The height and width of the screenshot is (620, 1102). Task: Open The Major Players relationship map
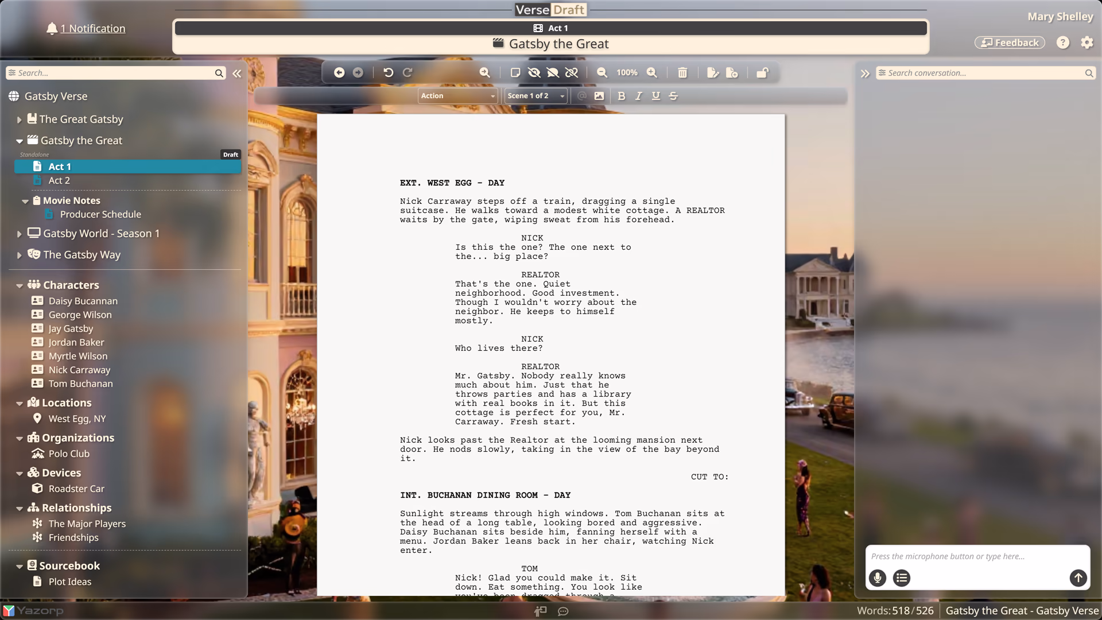87,524
